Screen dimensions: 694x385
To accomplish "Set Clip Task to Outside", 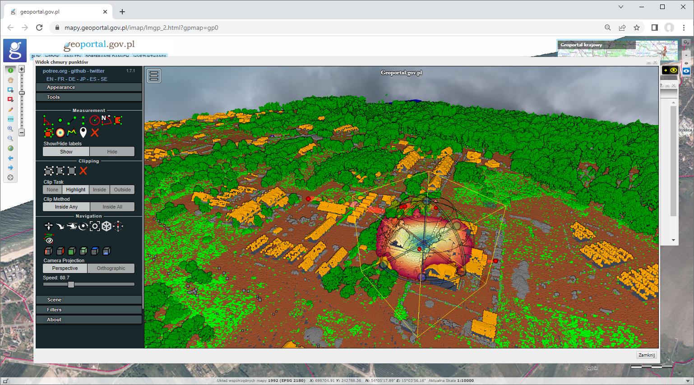I will tap(122, 190).
